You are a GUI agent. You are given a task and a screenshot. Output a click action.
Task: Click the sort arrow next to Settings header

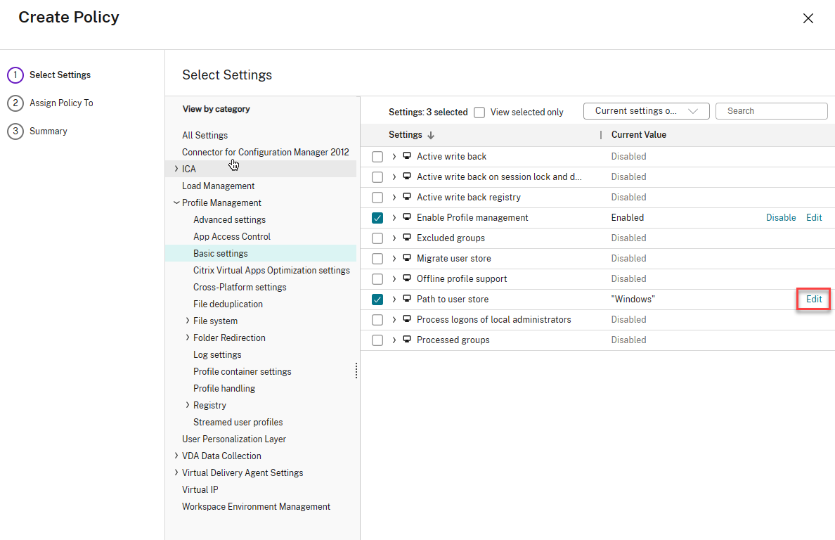[431, 135]
